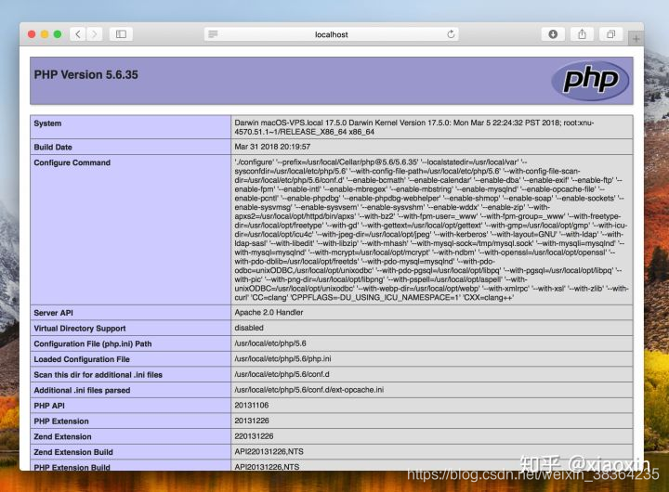669x492 pixels.
Task: Click the /usr/local/etc/php/5.6/conf.d value
Action: [282, 374]
